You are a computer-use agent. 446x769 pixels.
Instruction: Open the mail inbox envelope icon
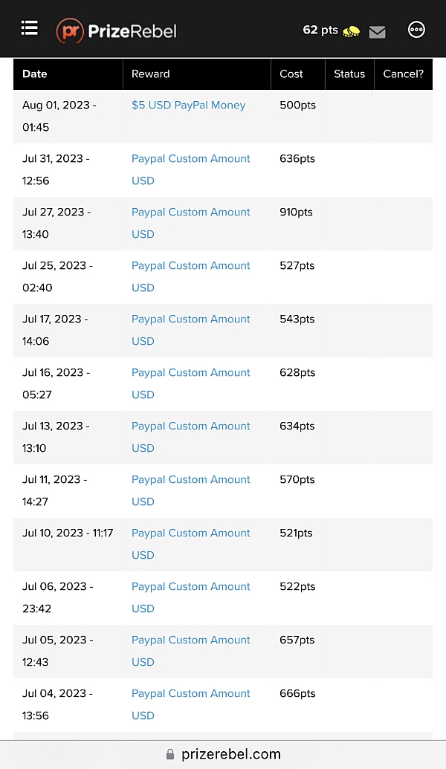pyautogui.click(x=378, y=32)
